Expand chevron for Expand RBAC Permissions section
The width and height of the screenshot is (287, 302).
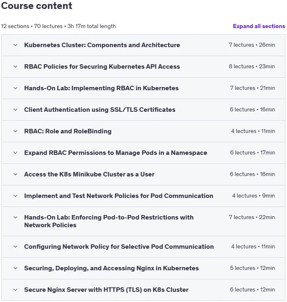(15, 153)
